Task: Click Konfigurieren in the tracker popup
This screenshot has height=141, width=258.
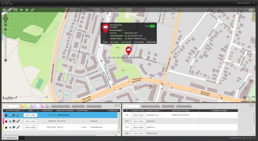Action: tap(151, 42)
